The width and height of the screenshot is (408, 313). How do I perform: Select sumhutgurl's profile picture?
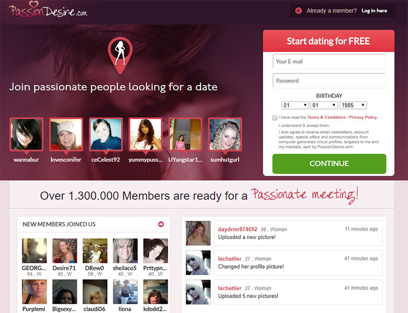[x=225, y=135]
